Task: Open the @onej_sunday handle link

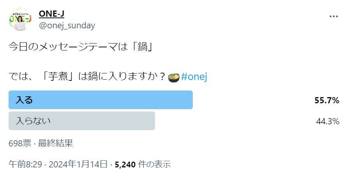Action: click(67, 26)
